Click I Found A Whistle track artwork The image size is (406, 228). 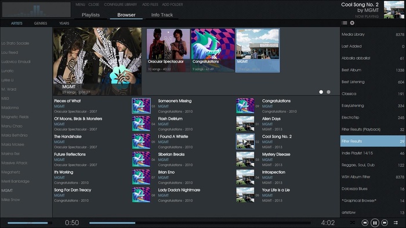click(141, 141)
